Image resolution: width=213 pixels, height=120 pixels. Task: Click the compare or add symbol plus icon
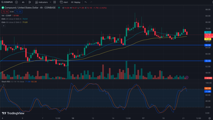coord(17,2)
